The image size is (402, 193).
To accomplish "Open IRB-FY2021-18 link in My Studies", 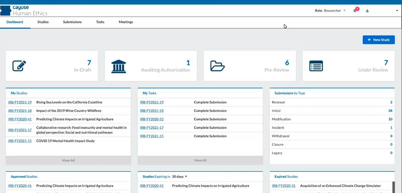I will [x=20, y=111].
